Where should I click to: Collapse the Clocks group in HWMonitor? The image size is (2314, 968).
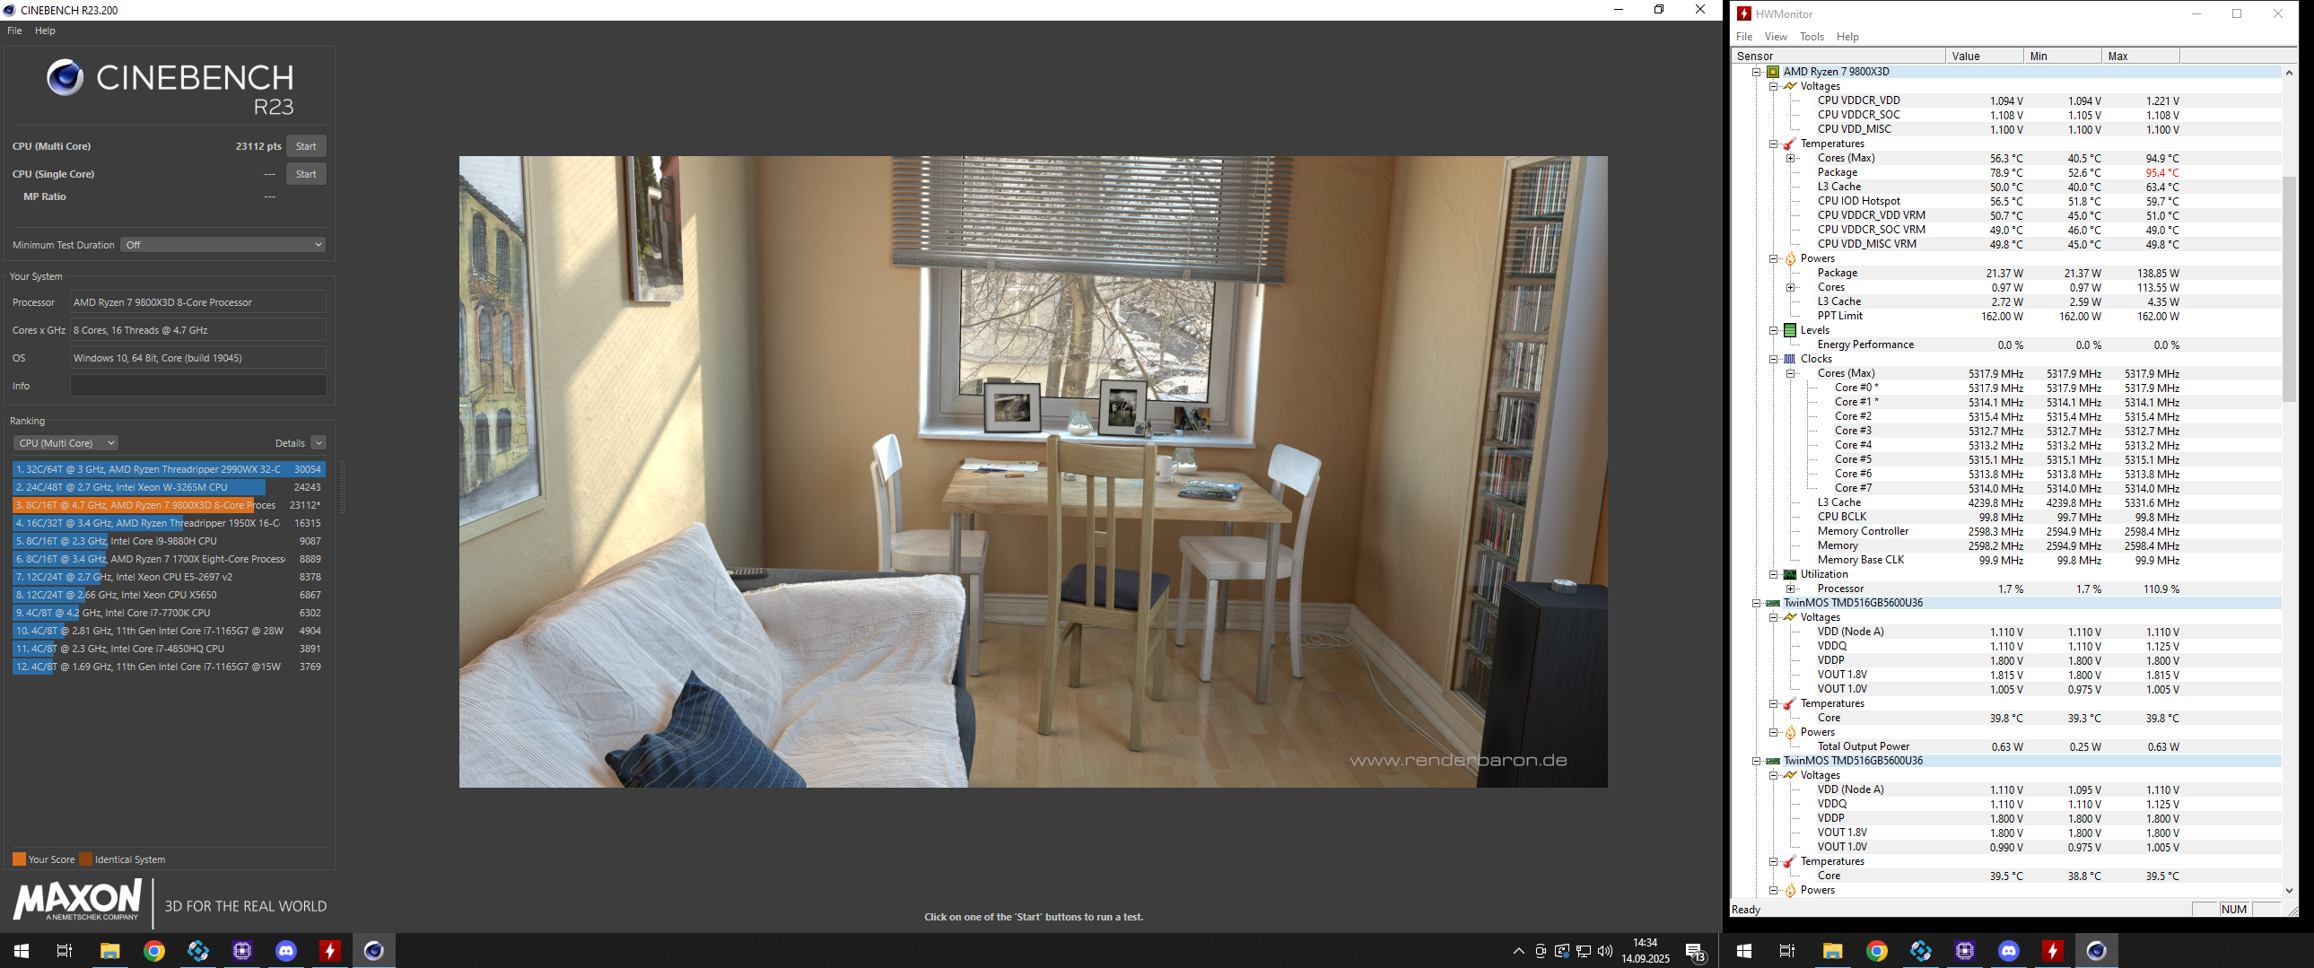(x=1773, y=359)
